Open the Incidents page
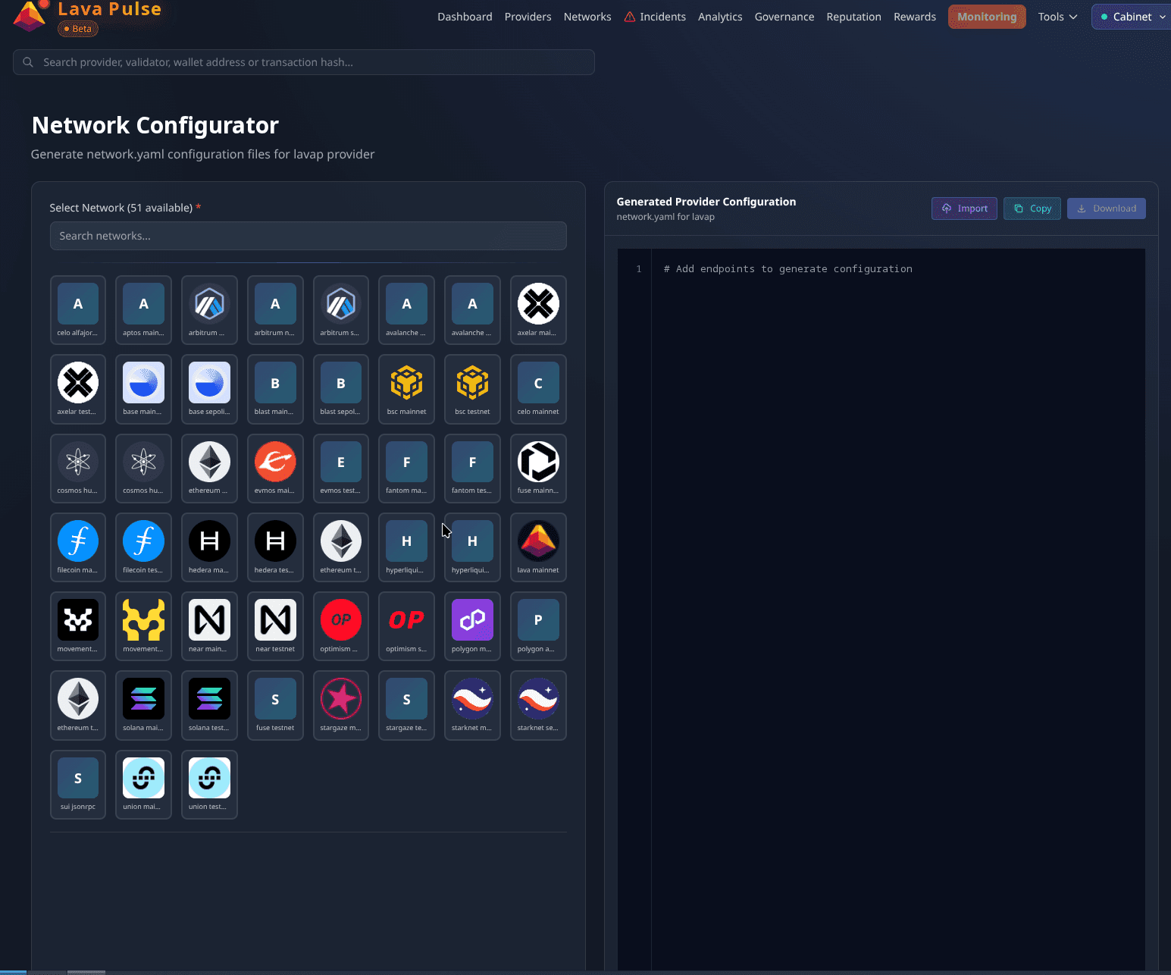1171x975 pixels. tap(655, 17)
